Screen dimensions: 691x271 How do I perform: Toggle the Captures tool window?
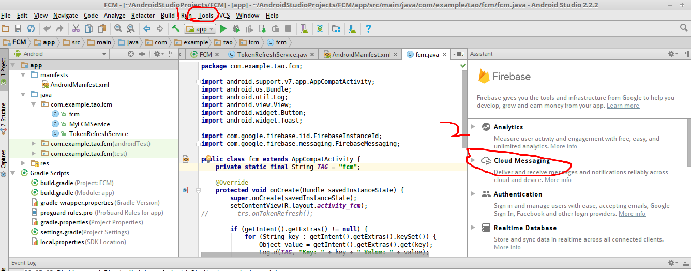(x=4, y=163)
